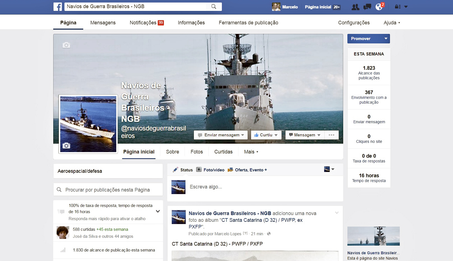Viewport: 453px width, 261px height.
Task: Select the Página inicial page tab
Action: pos(139,152)
